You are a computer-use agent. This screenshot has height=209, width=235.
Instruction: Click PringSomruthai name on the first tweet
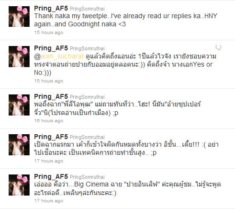(x=87, y=9)
